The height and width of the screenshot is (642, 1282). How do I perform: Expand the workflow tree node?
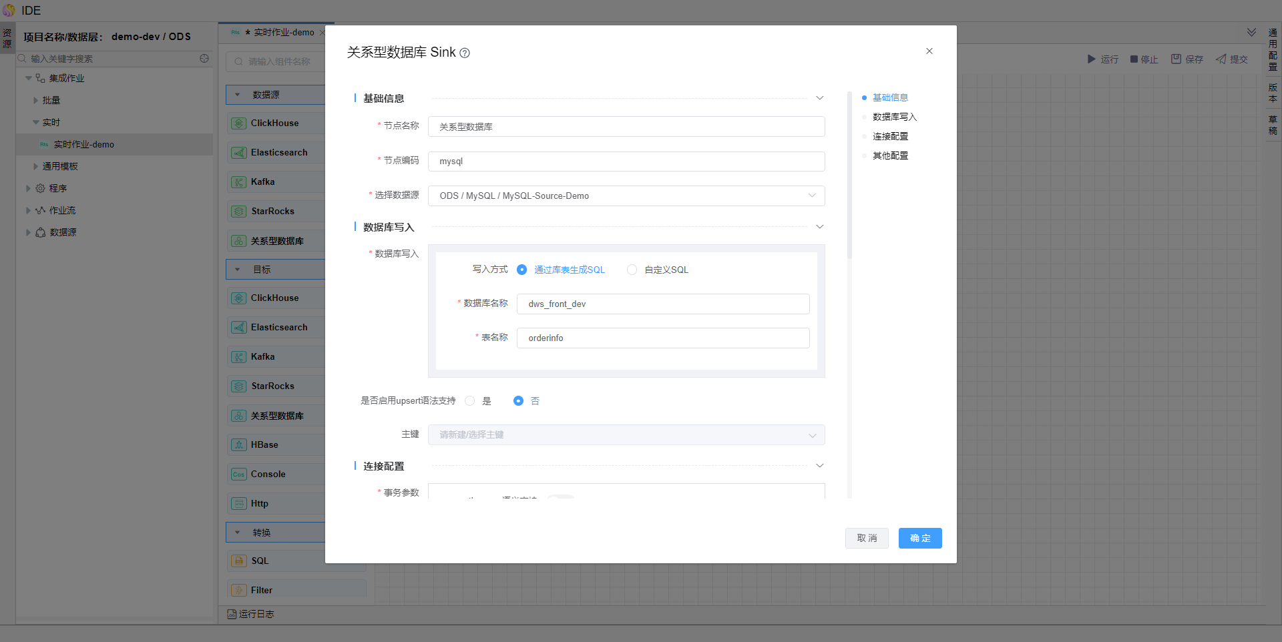[28, 211]
